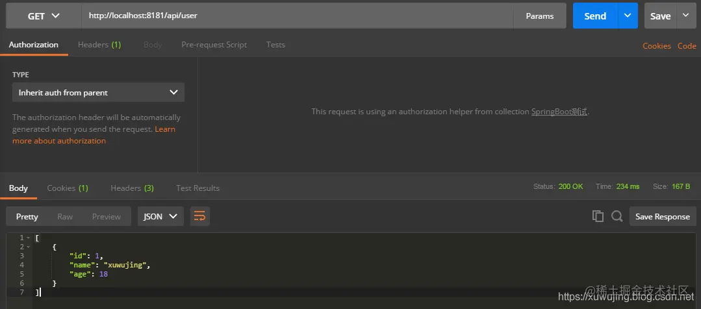Collapse JSON array at line 1
The height and width of the screenshot is (309, 701).
(28, 238)
